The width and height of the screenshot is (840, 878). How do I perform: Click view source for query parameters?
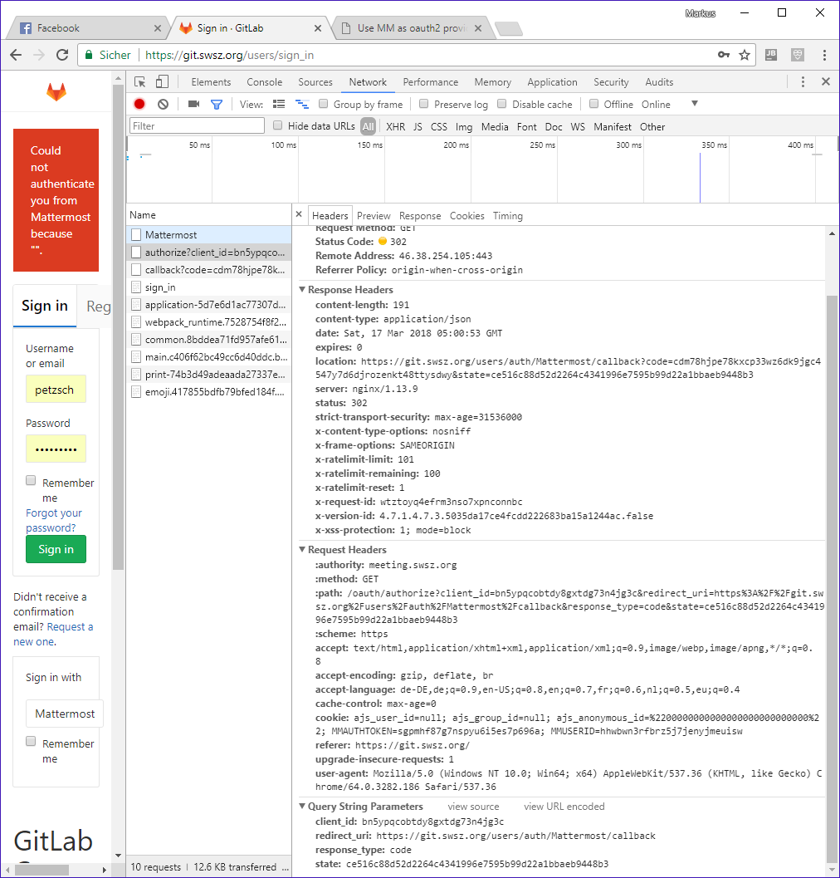(x=473, y=807)
